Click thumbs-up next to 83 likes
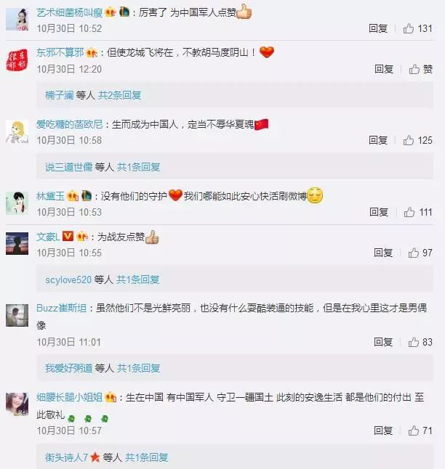This screenshot has height=469, width=445. [414, 342]
